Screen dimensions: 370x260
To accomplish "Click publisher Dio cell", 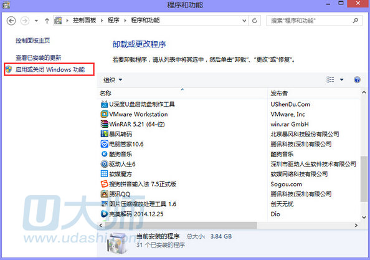I will (275, 214).
